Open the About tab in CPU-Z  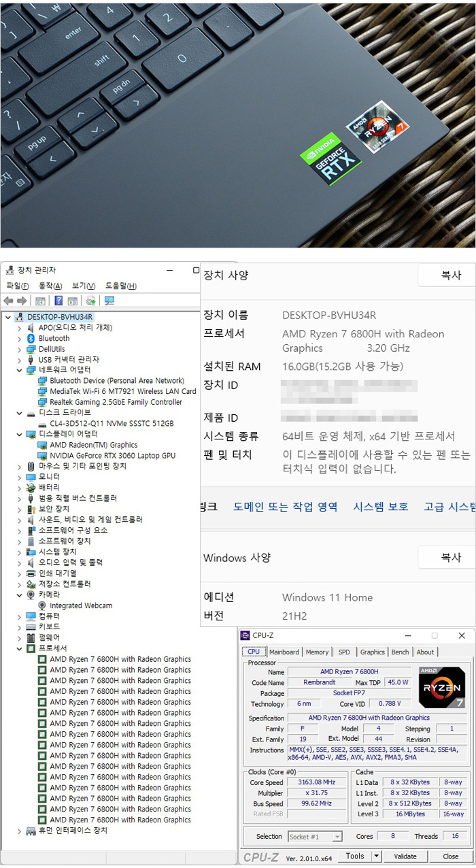pos(425,652)
